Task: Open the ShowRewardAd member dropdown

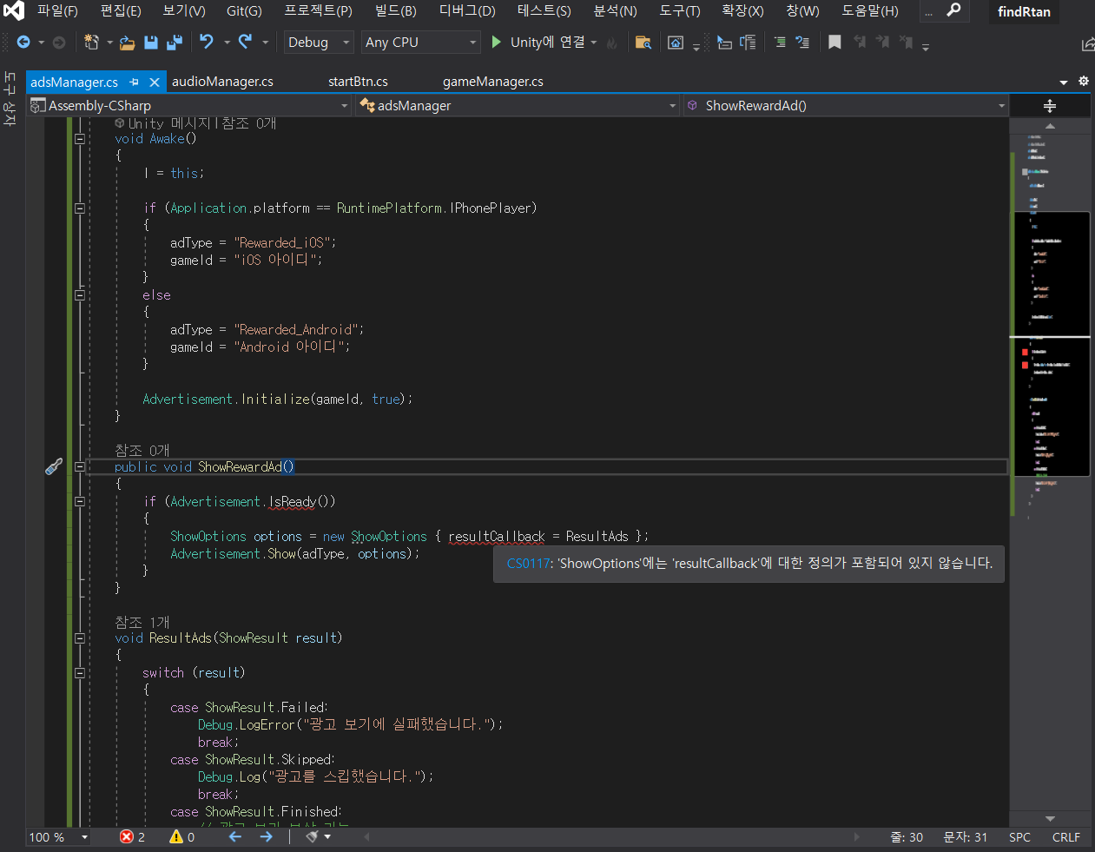Action: coord(847,106)
